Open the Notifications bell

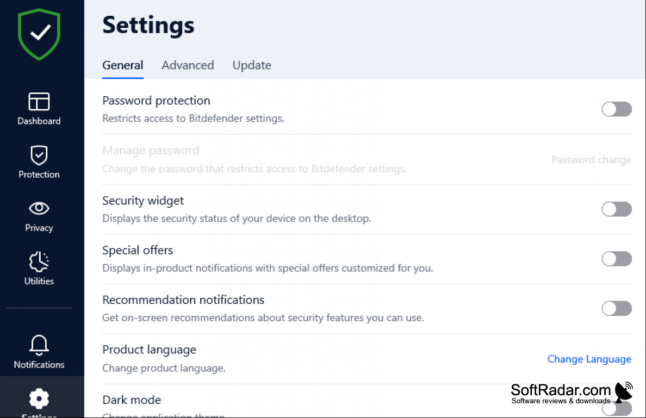pyautogui.click(x=39, y=352)
